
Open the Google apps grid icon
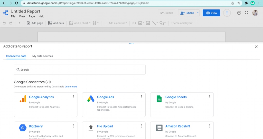(x=247, y=13)
